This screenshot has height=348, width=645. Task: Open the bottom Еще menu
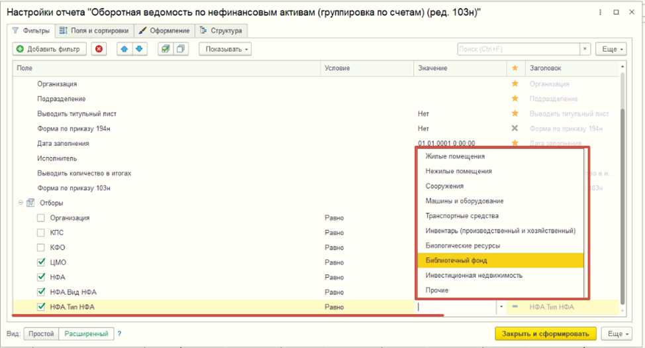(617, 333)
